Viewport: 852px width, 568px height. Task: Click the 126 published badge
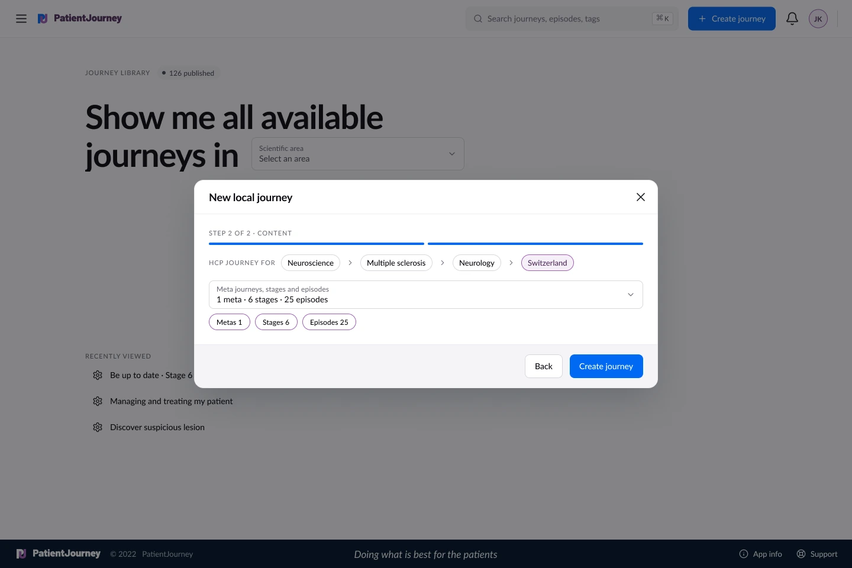pos(188,73)
